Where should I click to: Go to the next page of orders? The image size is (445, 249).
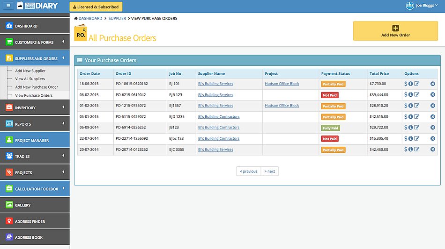270,171
